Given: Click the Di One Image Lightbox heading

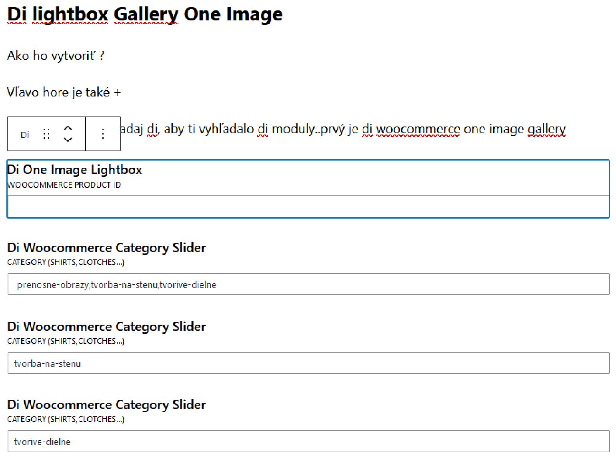Looking at the screenshot, I should [74, 170].
